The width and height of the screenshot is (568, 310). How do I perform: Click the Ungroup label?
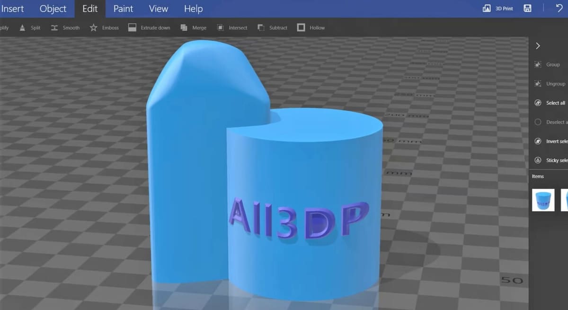(x=556, y=84)
